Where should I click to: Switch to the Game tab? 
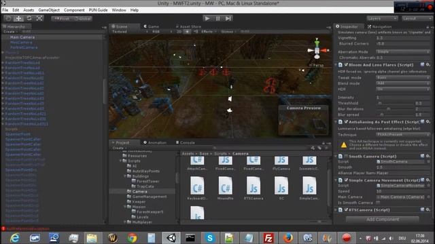point(152,26)
